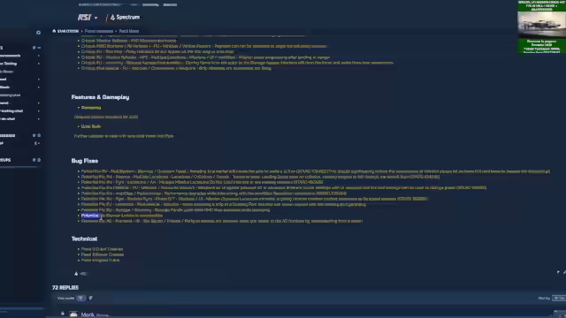Upvote the post with the arrow icon below Technical

(x=76, y=274)
